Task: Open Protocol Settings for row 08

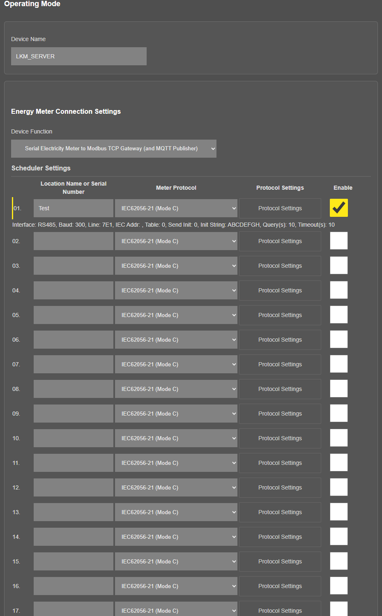Action: point(280,389)
